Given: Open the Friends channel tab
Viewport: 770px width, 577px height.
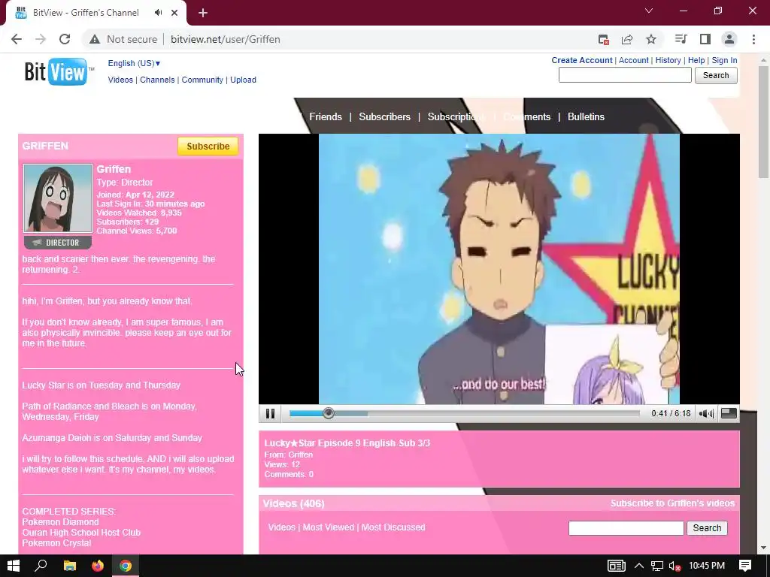Looking at the screenshot, I should coord(325,116).
